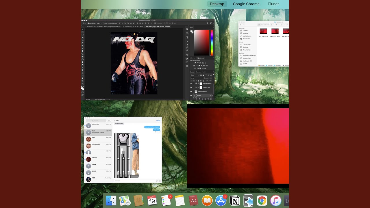Select the Rectangular Marquee tool
370x208 pixels.
click(82, 32)
